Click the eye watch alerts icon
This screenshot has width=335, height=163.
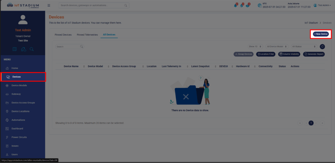[248, 6]
